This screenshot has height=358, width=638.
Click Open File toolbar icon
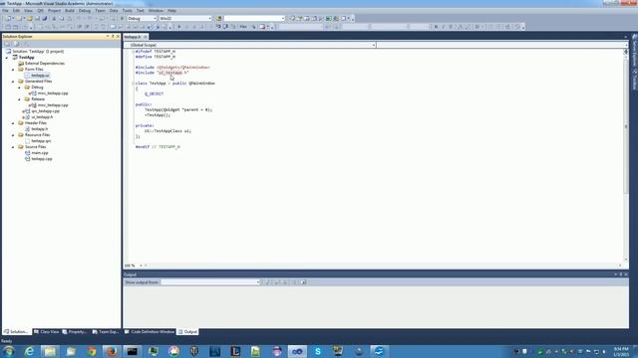click(x=30, y=18)
